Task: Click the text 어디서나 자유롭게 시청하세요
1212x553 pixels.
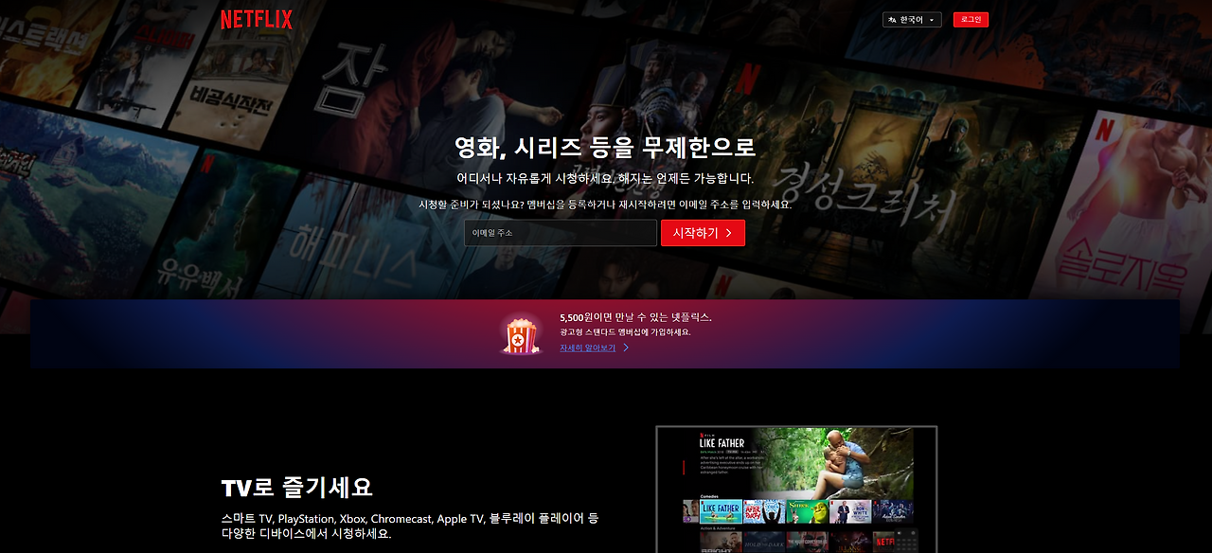Action: coord(535,178)
